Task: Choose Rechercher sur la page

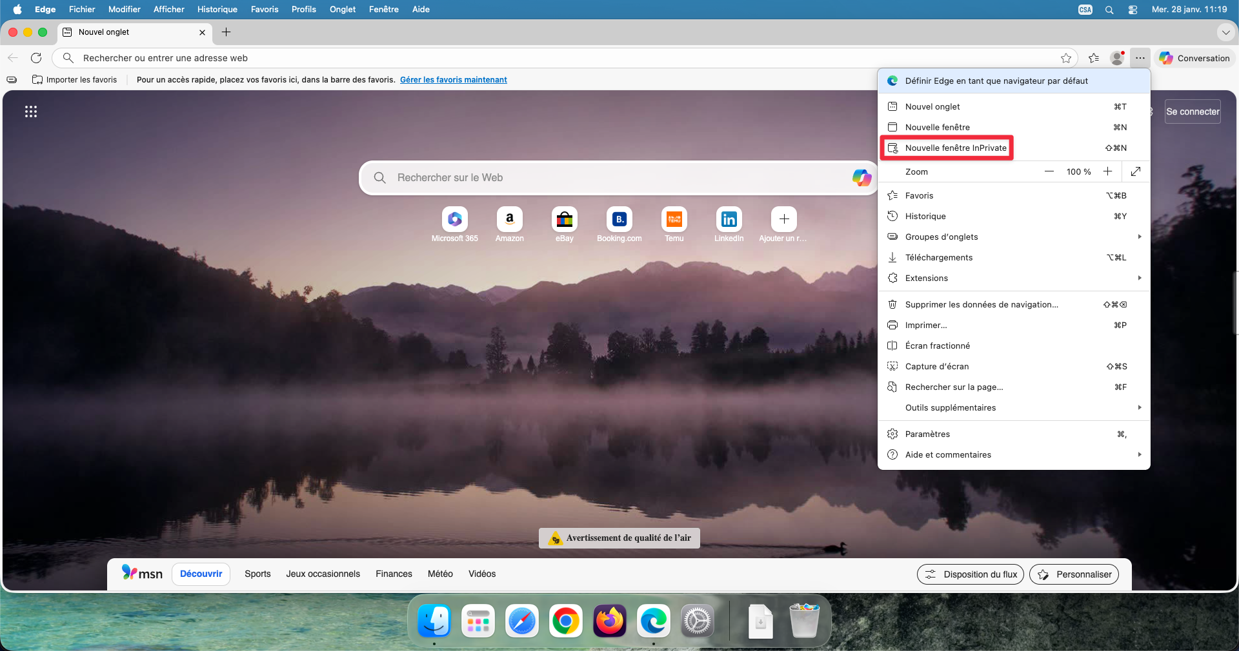Action: [1014, 387]
